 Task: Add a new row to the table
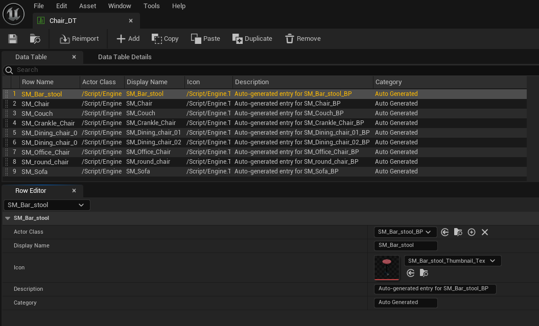pos(128,39)
